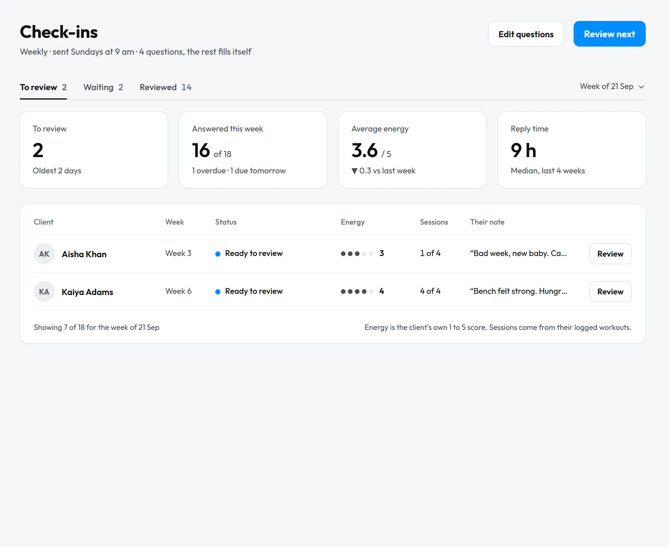This screenshot has width=669, height=547.
Task: Click the Client column header
Action: point(43,222)
